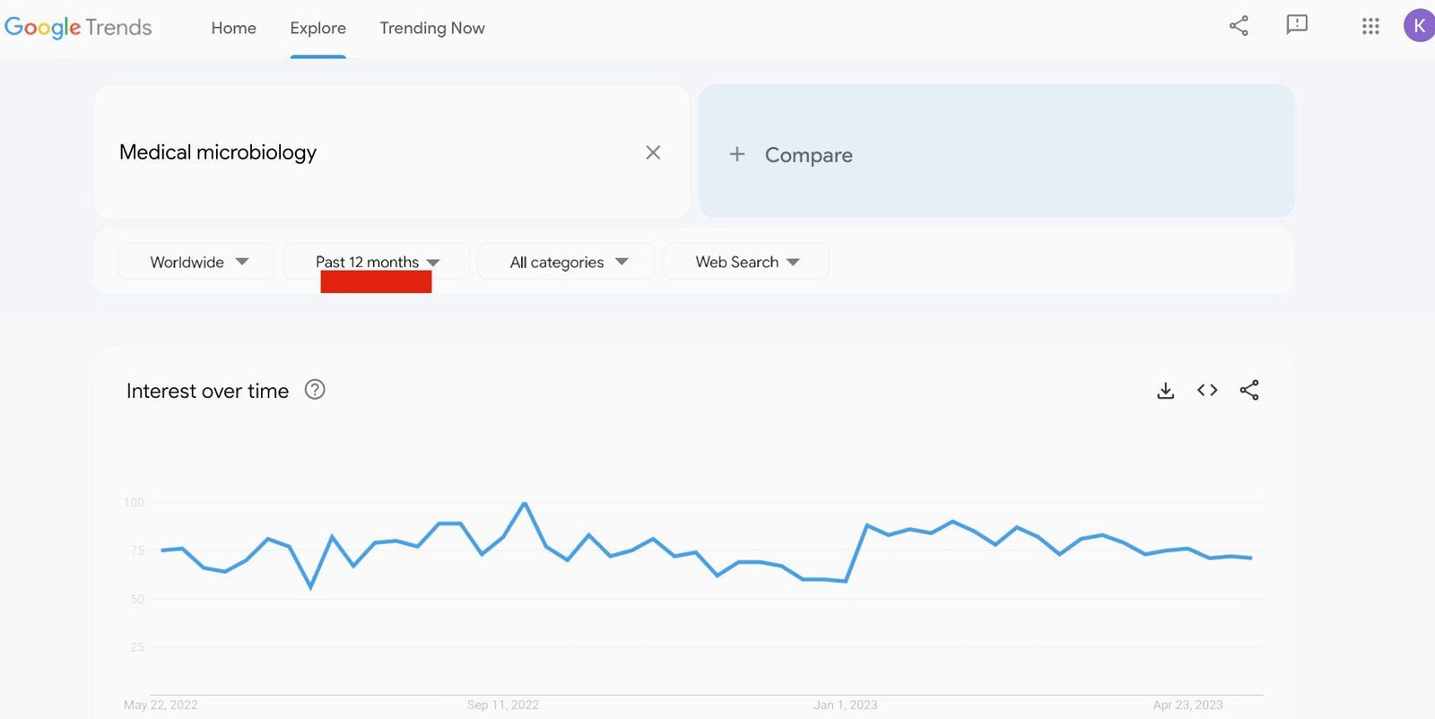This screenshot has width=1435, height=719.
Task: Click the chart peak near Sep 2022
Action: pos(525,503)
